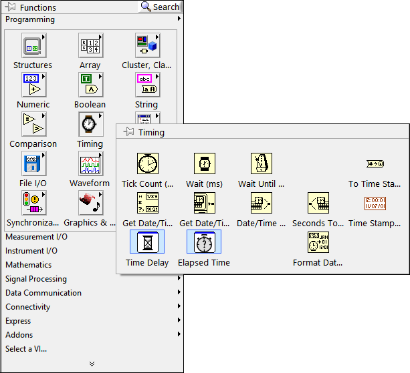Choose Select a VI... entry
Screen dimensions: 410x373
click(26, 349)
